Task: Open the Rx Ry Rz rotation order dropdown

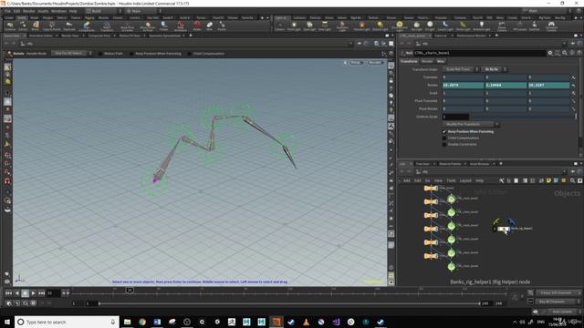Action: [495, 69]
